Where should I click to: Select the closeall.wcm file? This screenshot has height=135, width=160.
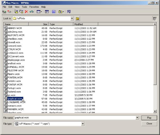(x=14, y=42)
